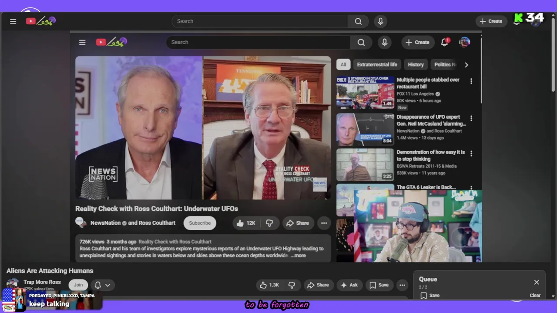
Task: Open options for Multiple people stabbed video
Action: pyautogui.click(x=471, y=81)
